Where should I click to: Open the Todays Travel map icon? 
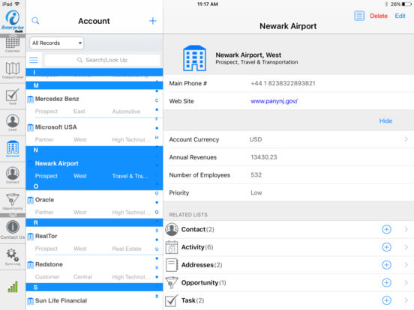point(13,70)
